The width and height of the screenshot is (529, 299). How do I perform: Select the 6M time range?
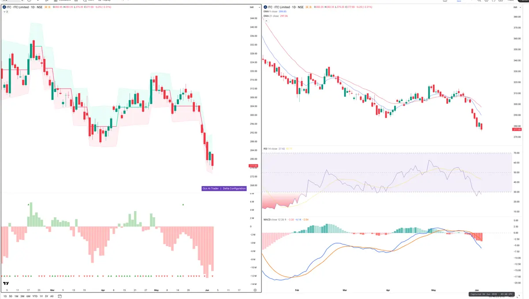[x=28, y=296]
